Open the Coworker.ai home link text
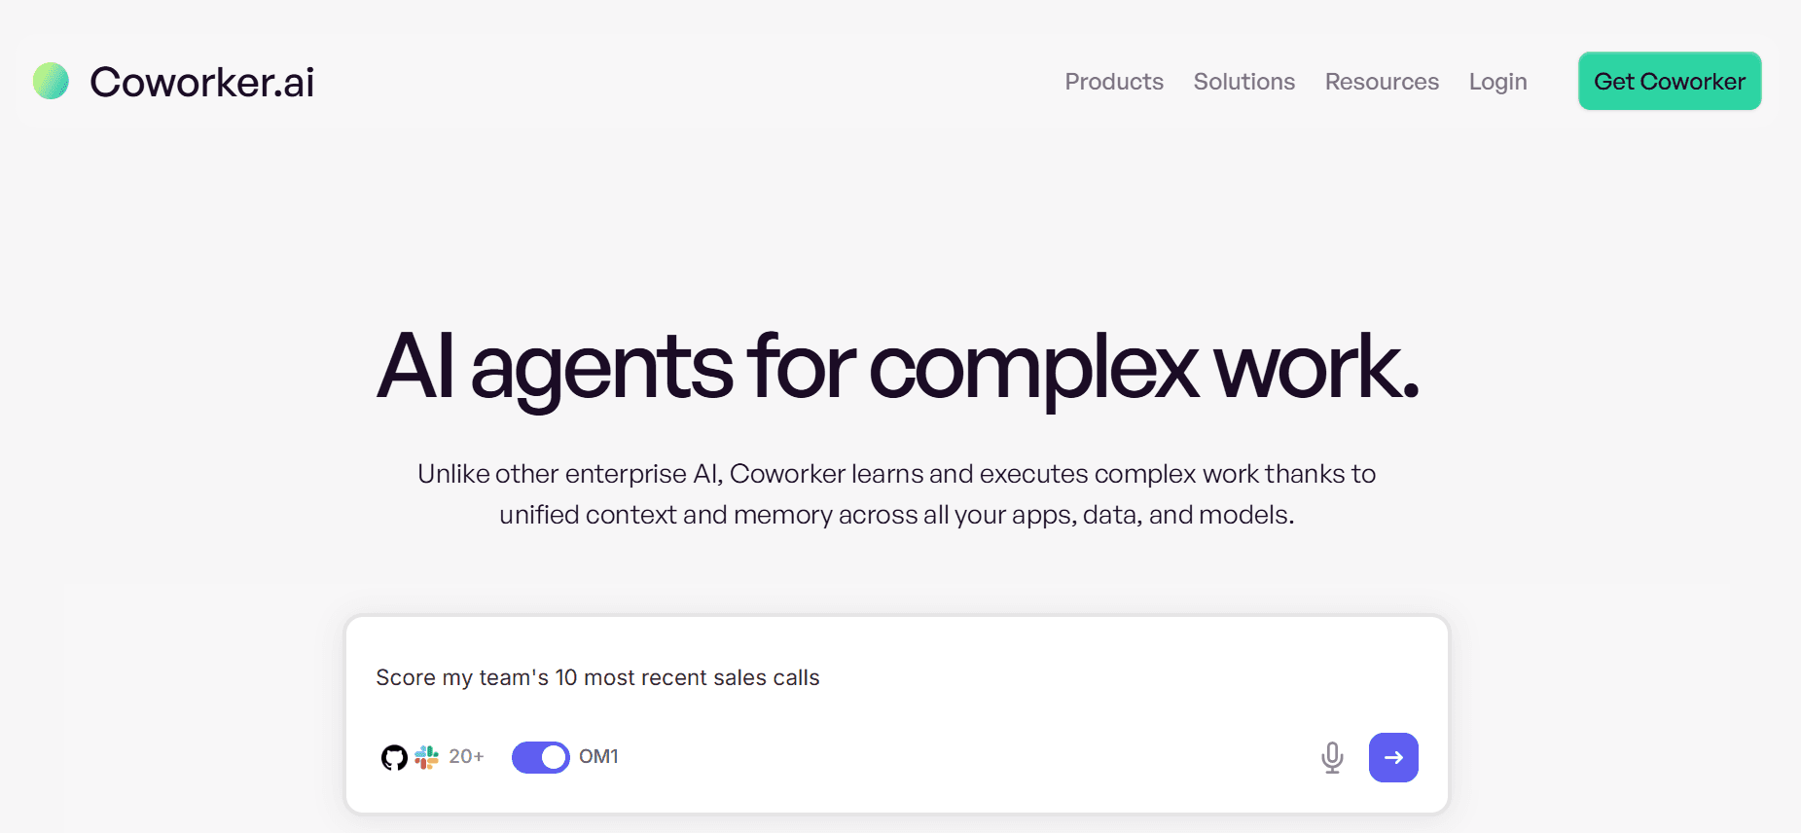Viewport: 1801px width, 833px height. (202, 82)
